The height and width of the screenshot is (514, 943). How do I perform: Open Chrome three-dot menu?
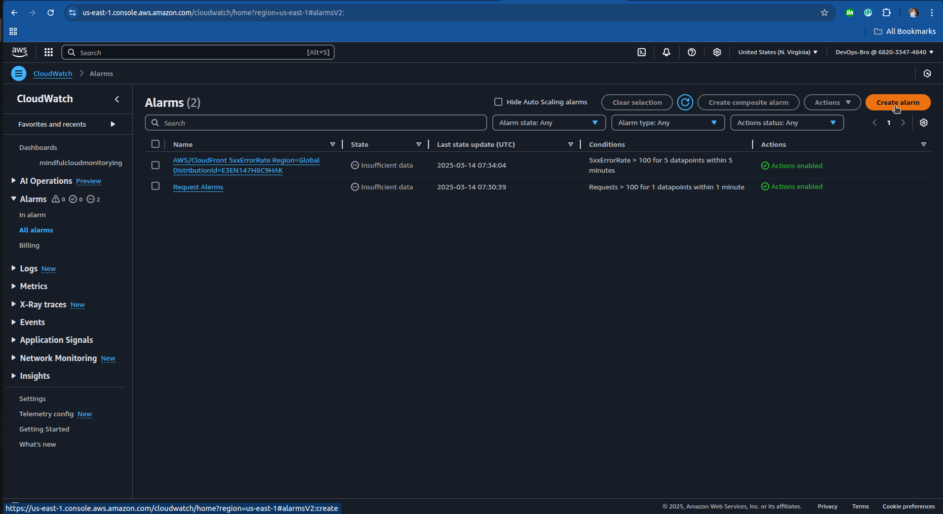click(x=932, y=13)
